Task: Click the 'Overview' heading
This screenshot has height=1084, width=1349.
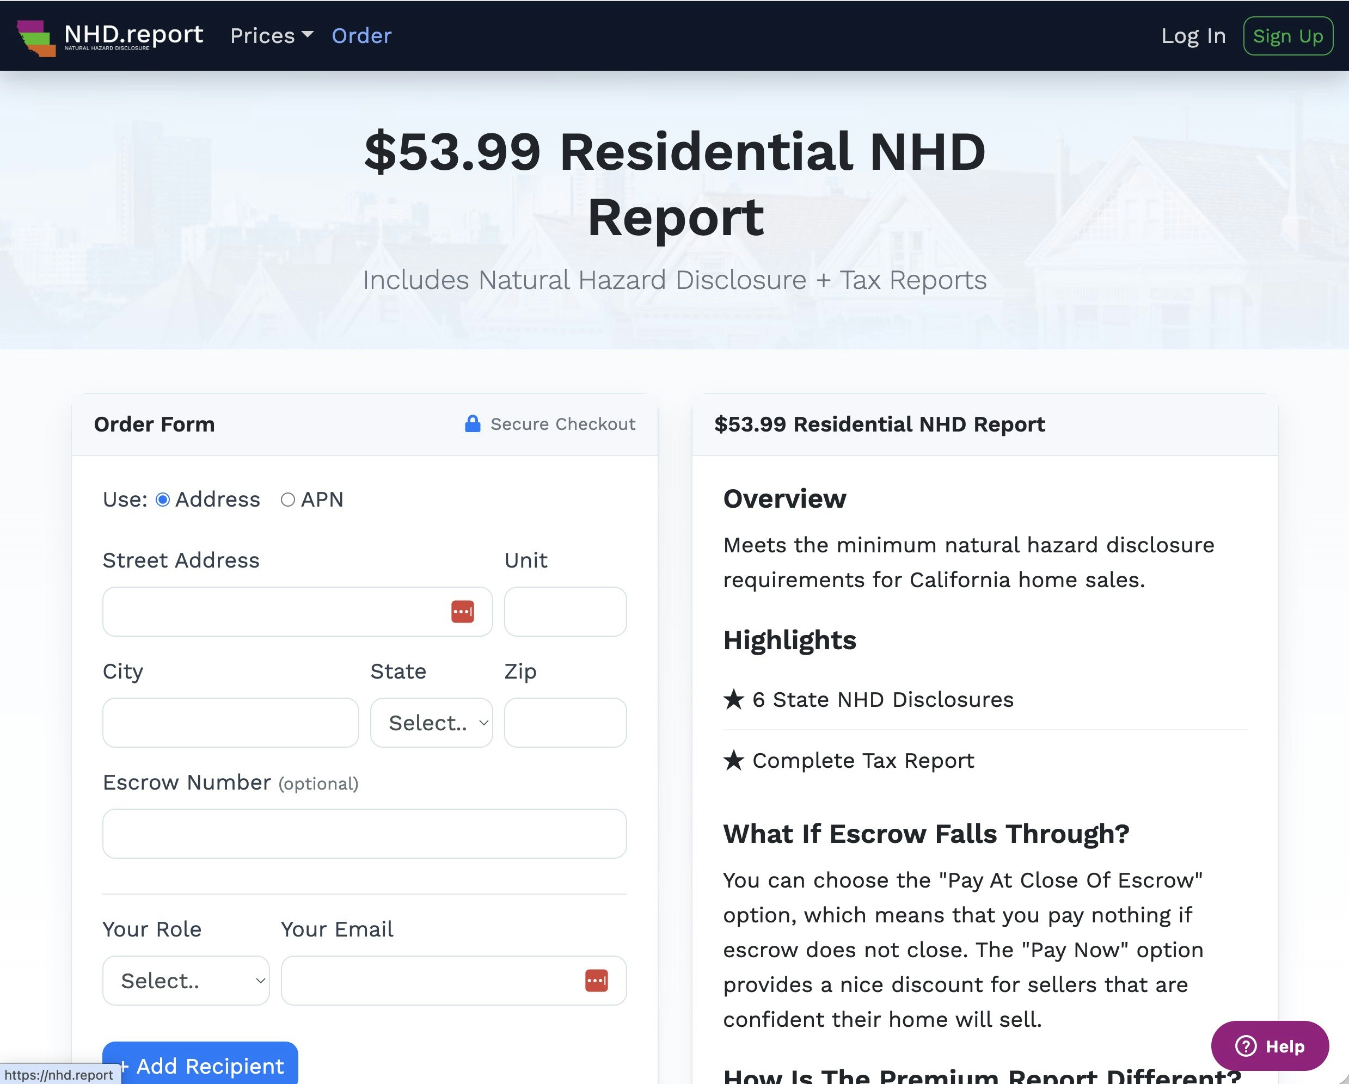Action: coord(784,498)
